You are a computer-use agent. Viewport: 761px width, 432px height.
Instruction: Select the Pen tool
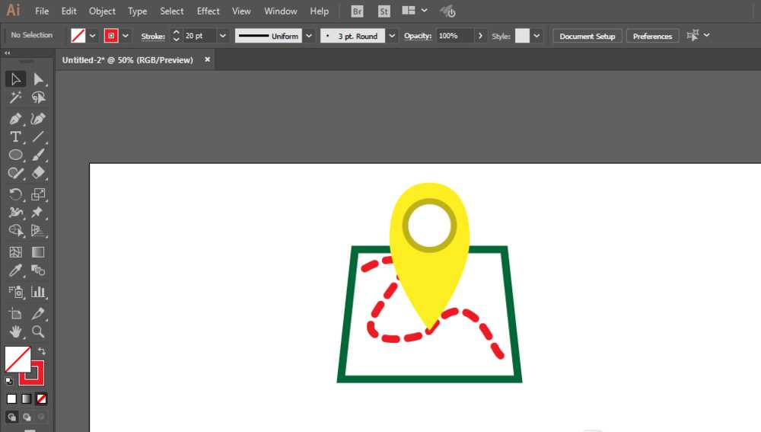pyautogui.click(x=15, y=119)
